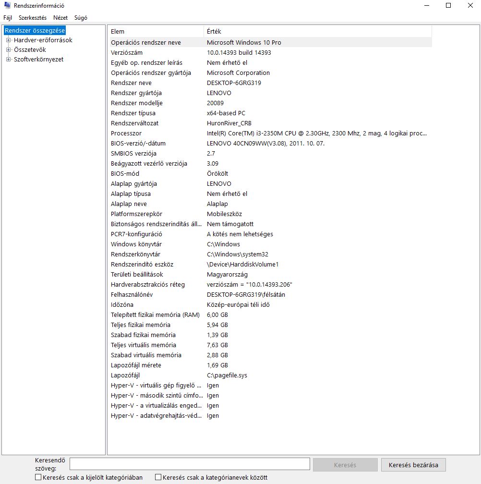The image size is (481, 484).
Task: Select PCR7-konfiguráció row
Action: [271, 234]
